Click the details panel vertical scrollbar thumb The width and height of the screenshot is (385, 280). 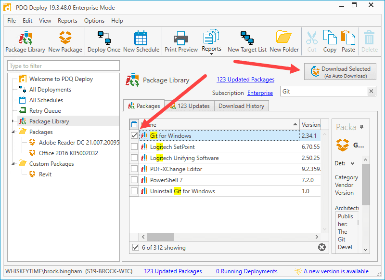tap(365, 184)
